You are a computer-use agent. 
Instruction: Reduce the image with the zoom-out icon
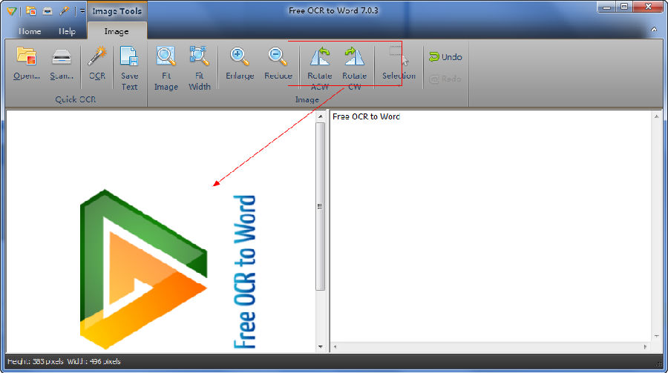pyautogui.click(x=278, y=64)
